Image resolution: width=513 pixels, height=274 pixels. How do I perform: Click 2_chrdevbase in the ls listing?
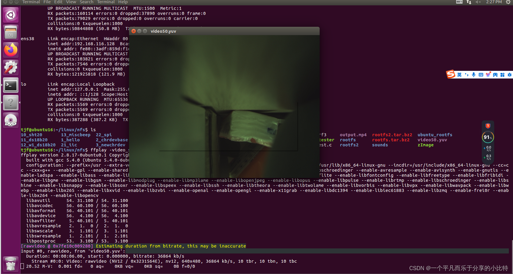click(x=112, y=140)
